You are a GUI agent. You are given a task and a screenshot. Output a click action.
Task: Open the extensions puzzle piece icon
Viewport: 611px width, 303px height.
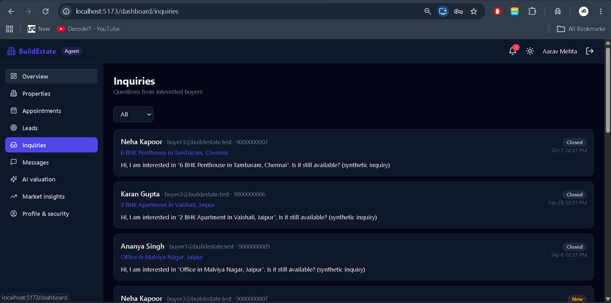click(532, 11)
